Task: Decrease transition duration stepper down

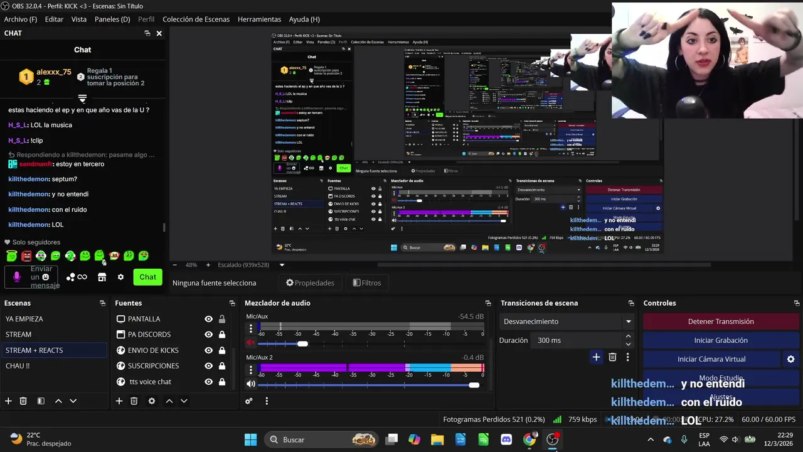Action: [x=628, y=344]
